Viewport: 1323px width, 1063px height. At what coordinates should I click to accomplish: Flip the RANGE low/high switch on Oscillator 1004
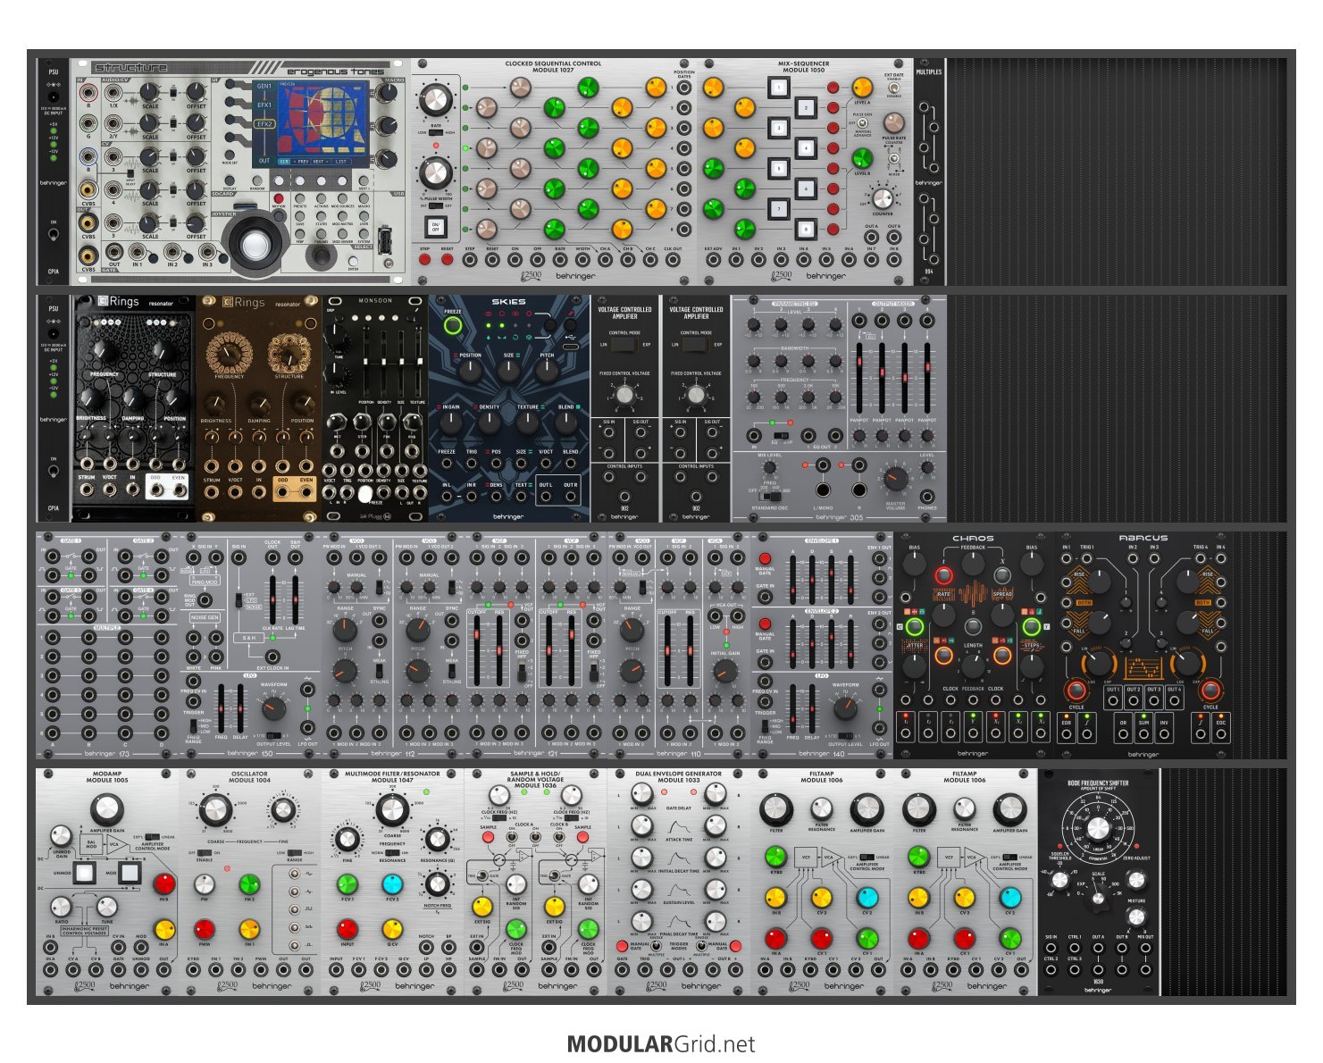tap(294, 852)
